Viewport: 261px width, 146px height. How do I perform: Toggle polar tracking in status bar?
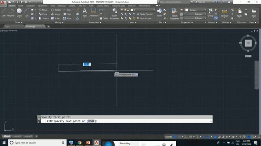(x=190, y=137)
